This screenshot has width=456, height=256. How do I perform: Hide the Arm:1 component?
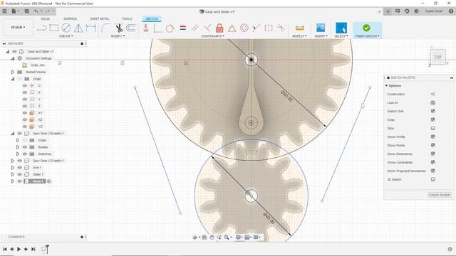[x=19, y=168]
